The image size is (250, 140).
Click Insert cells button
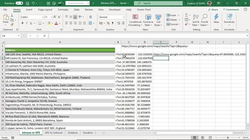(171, 15)
